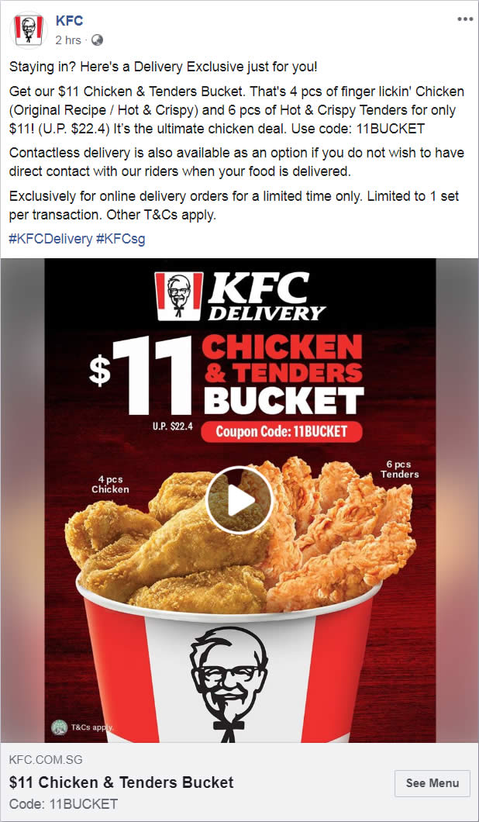The height and width of the screenshot is (822, 479).
Task: Click the small green T&Cs apply icon
Action: (59, 727)
